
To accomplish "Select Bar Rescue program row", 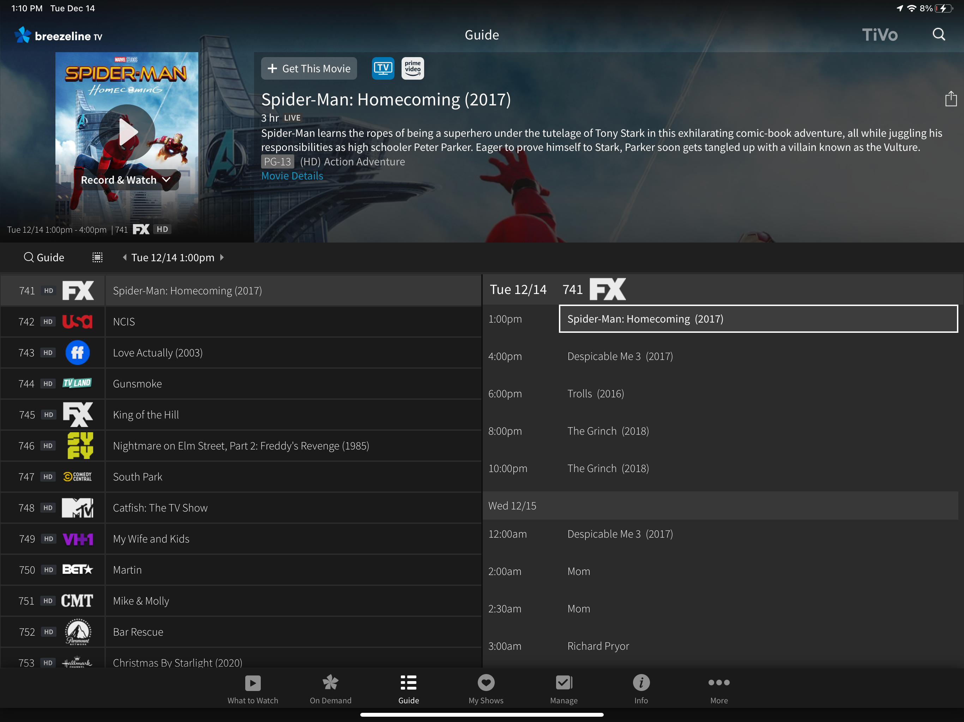I will [293, 632].
